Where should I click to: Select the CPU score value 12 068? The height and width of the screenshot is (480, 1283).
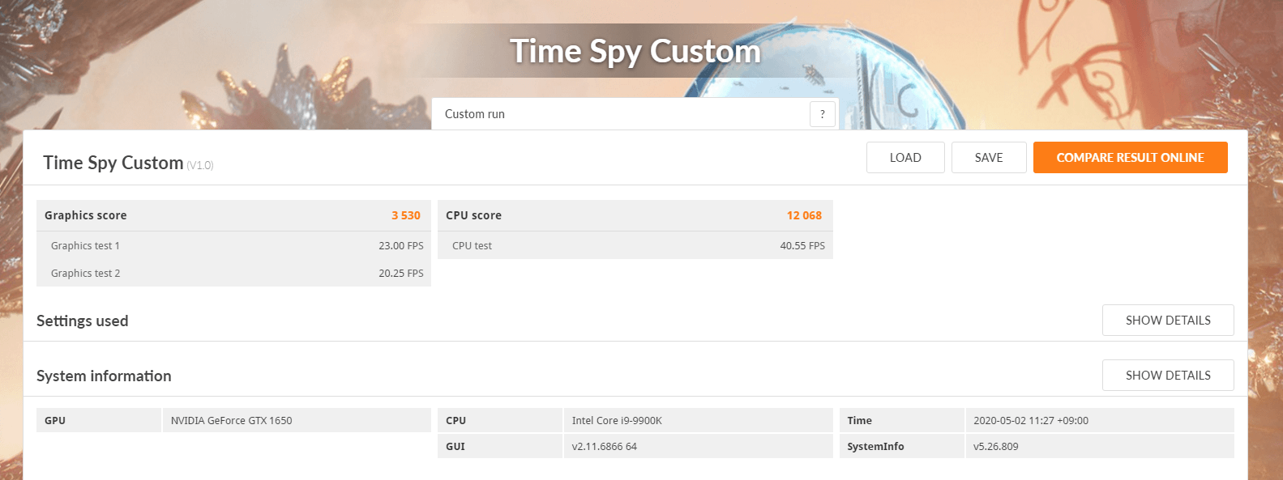[804, 215]
